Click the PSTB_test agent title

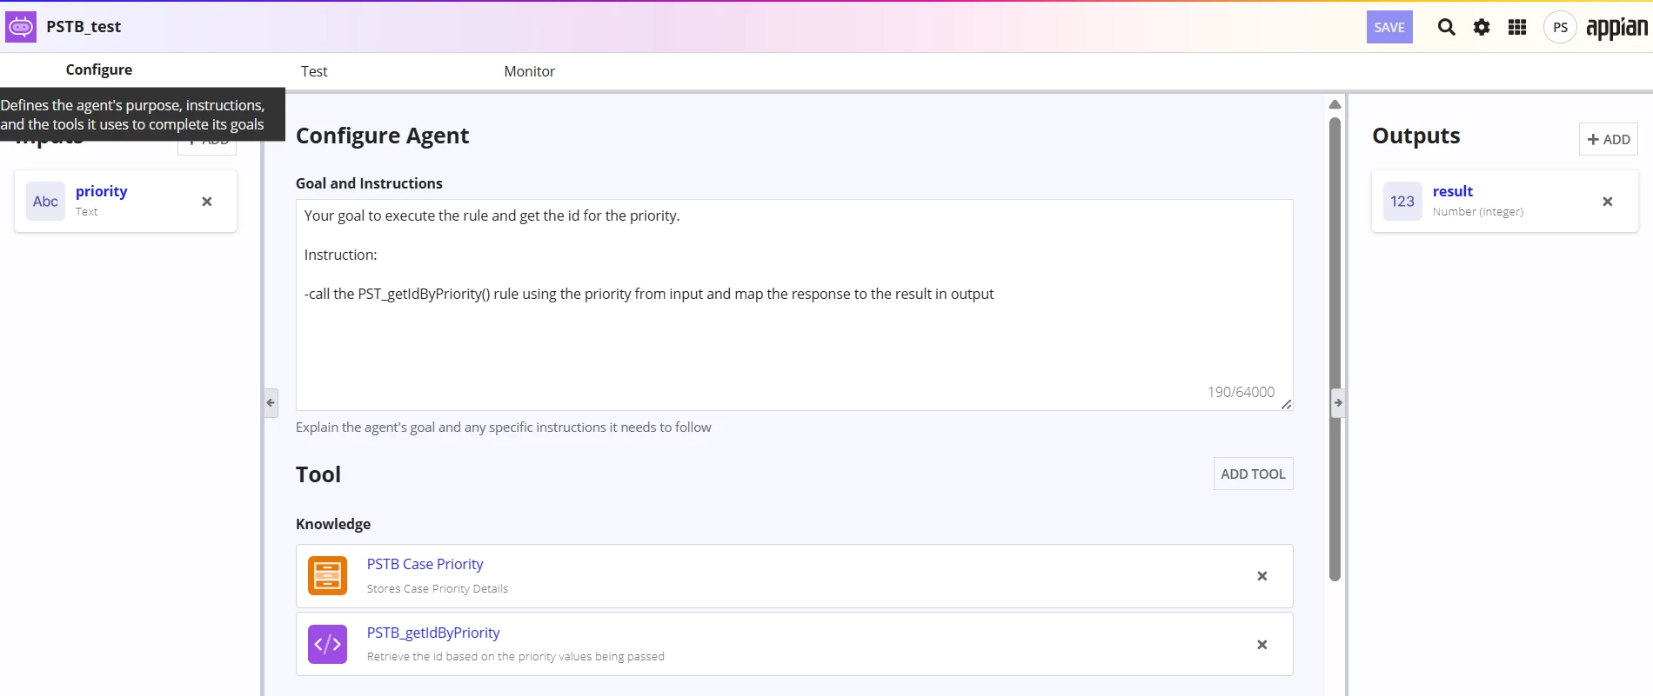[84, 27]
